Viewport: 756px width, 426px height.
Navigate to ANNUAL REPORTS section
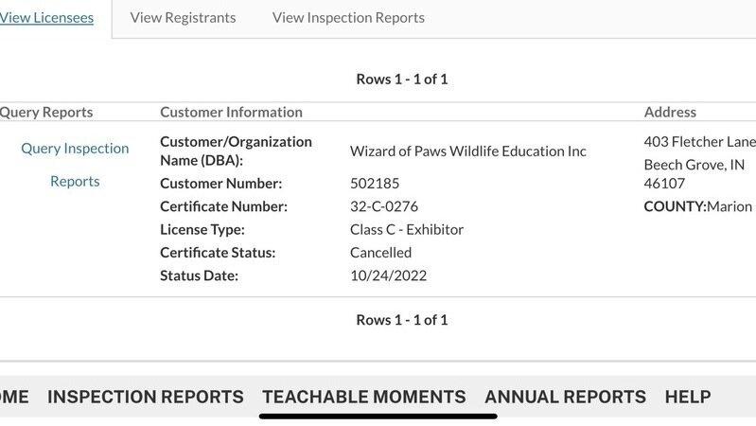[x=565, y=397]
